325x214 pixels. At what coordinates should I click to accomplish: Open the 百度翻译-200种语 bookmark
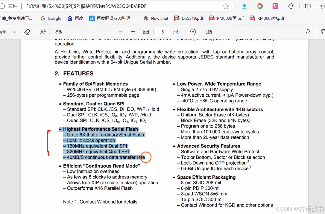pyautogui.click(x=111, y=19)
